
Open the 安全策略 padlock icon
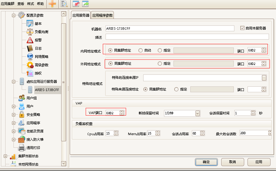pos(22,115)
